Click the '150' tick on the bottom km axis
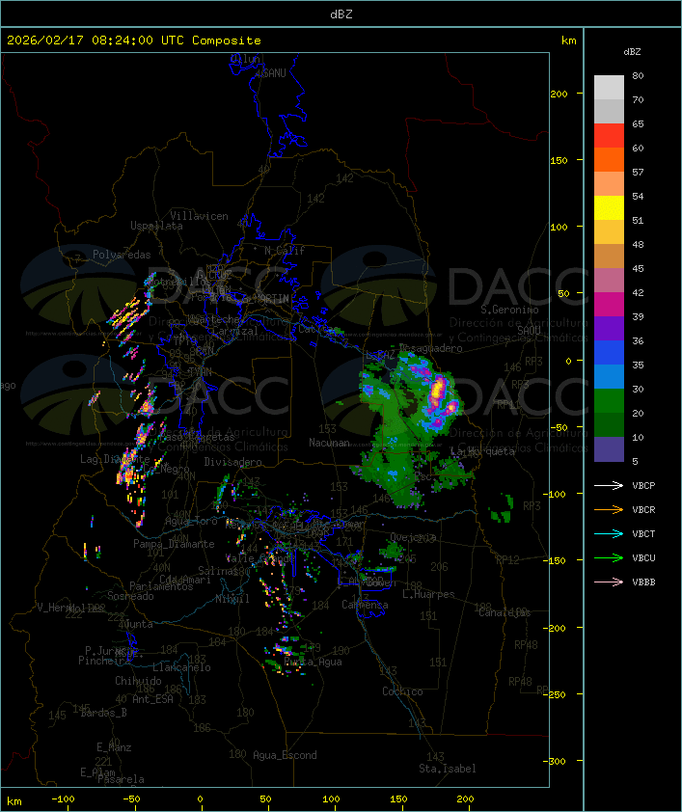The width and height of the screenshot is (682, 812). pos(398,799)
